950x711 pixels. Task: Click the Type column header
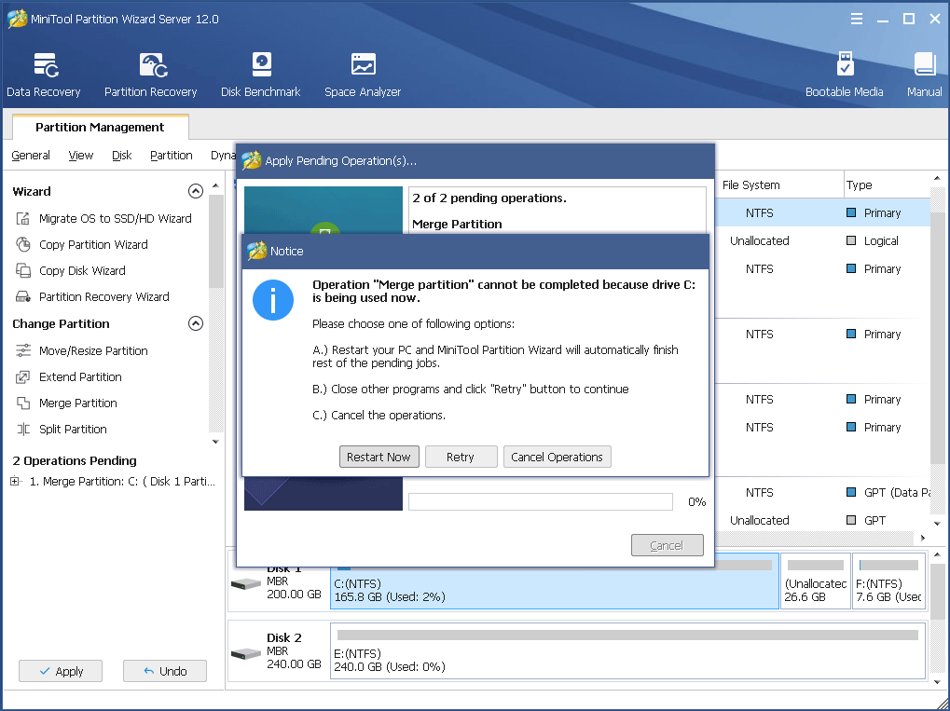[887, 185]
